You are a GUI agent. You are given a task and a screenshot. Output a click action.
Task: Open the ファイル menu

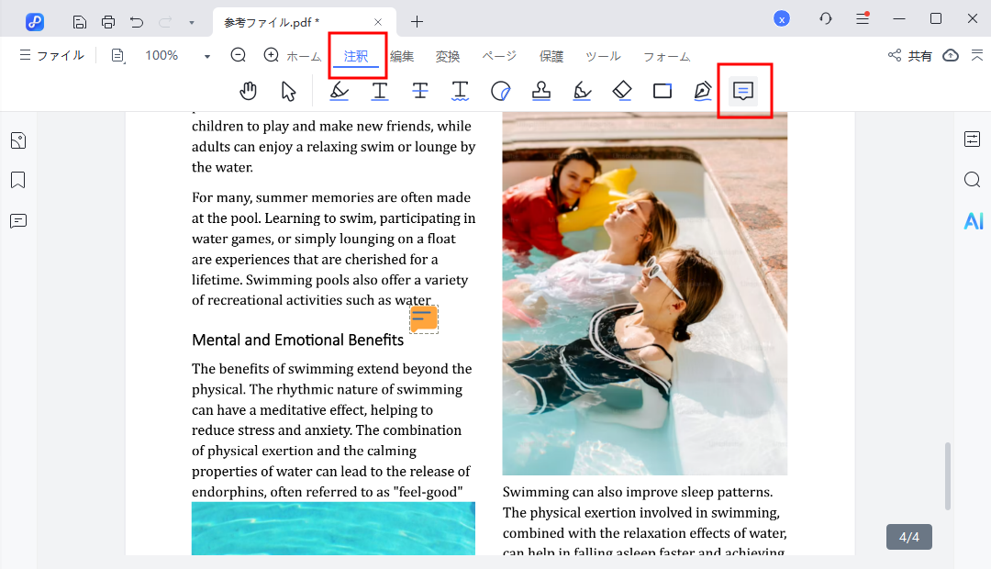(51, 56)
